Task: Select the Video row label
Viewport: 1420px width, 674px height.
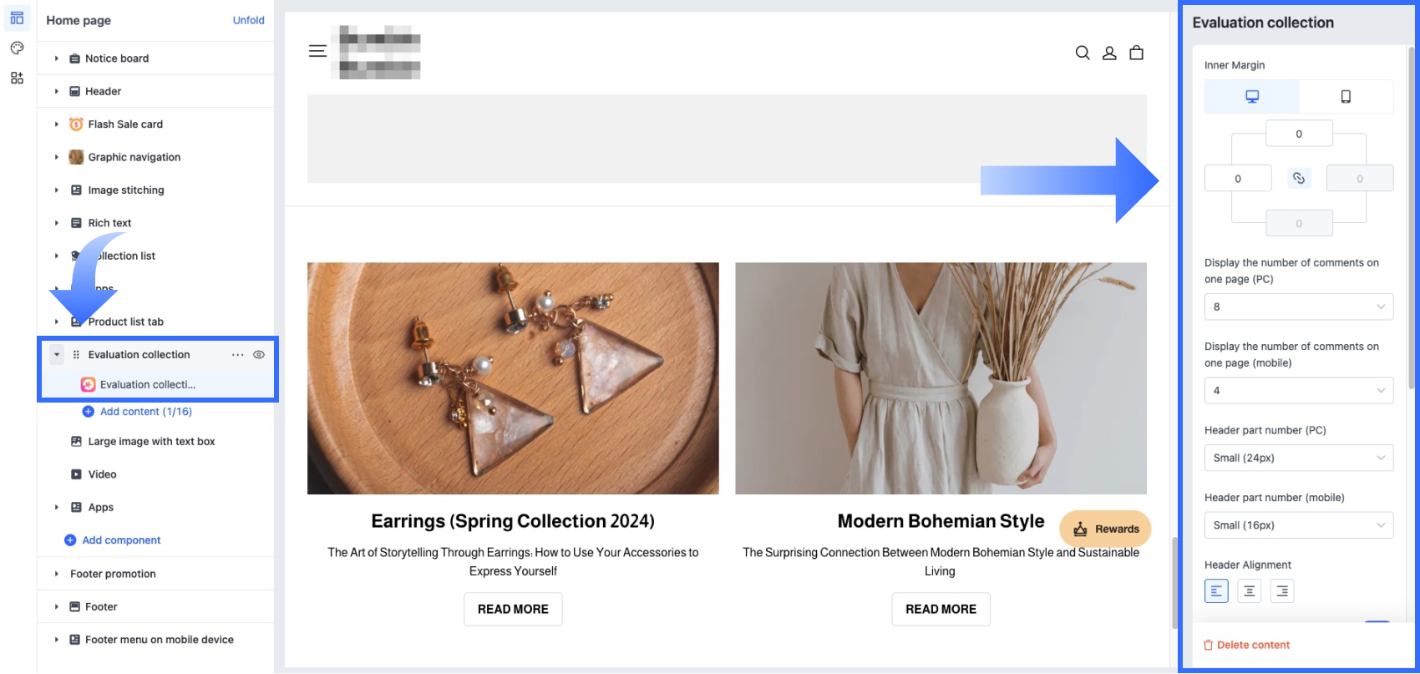Action: pos(102,474)
